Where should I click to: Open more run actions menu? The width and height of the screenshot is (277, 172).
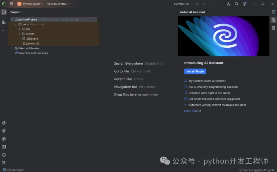[211, 4]
